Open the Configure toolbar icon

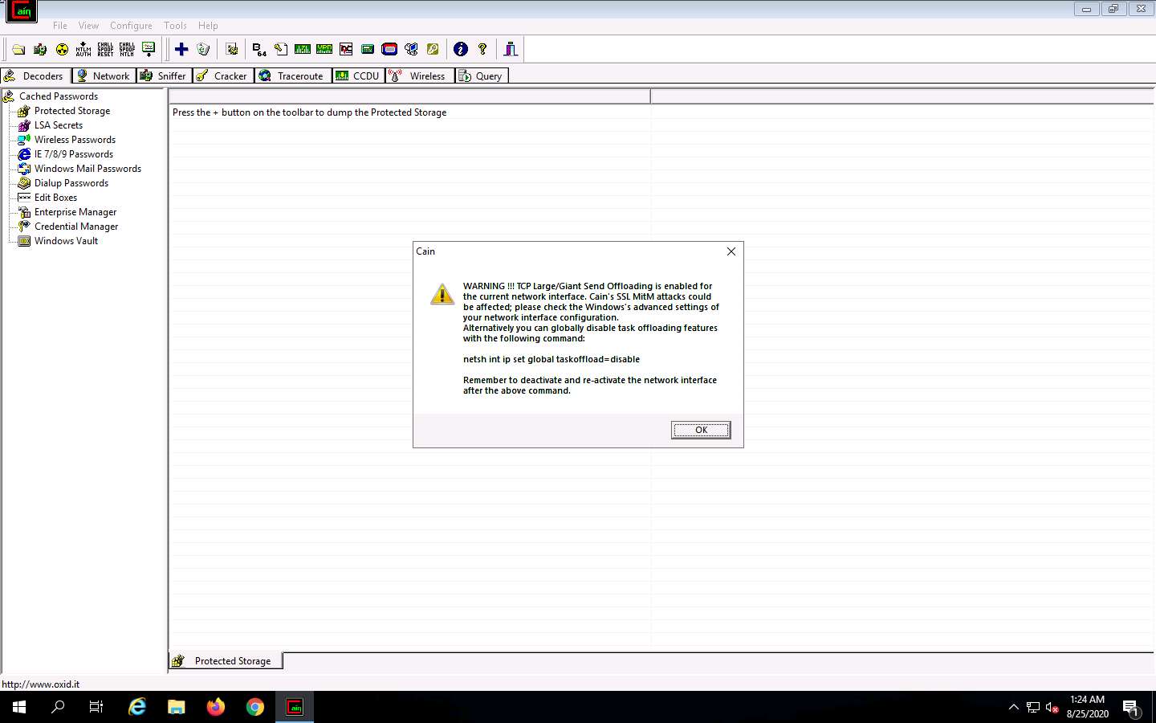(232, 49)
